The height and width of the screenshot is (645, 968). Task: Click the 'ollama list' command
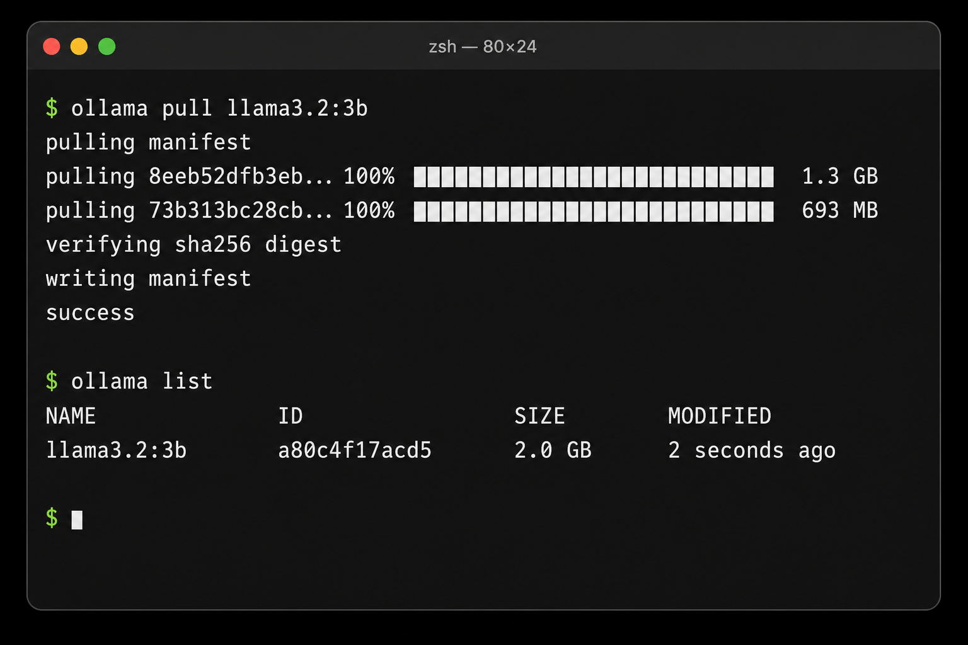coord(142,381)
